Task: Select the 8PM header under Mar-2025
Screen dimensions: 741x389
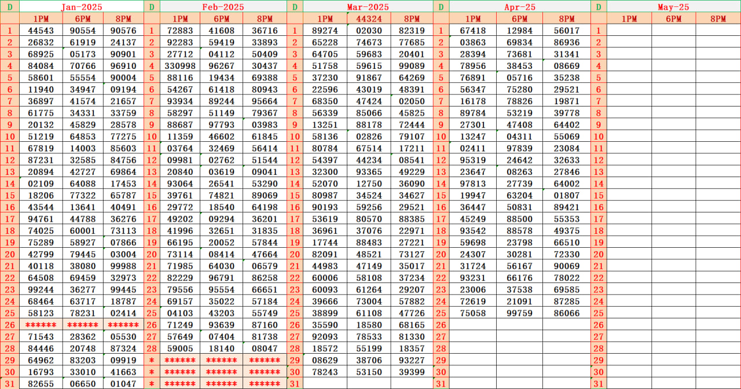Action: tap(412, 19)
